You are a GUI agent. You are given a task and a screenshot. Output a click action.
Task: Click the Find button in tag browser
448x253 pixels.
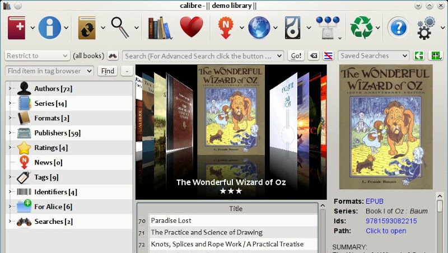[x=108, y=71]
